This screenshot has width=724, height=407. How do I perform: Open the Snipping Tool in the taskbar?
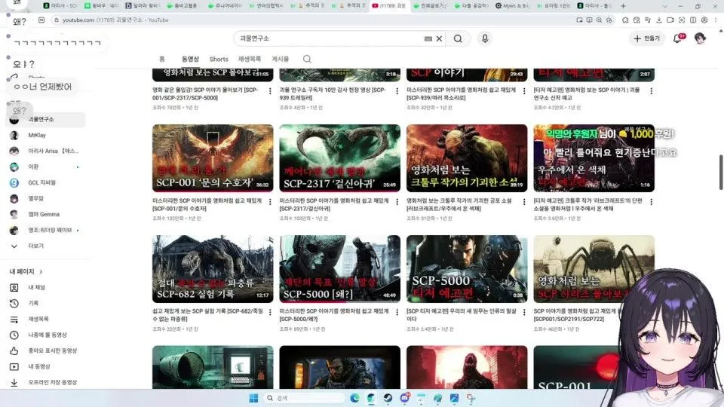pos(471,398)
